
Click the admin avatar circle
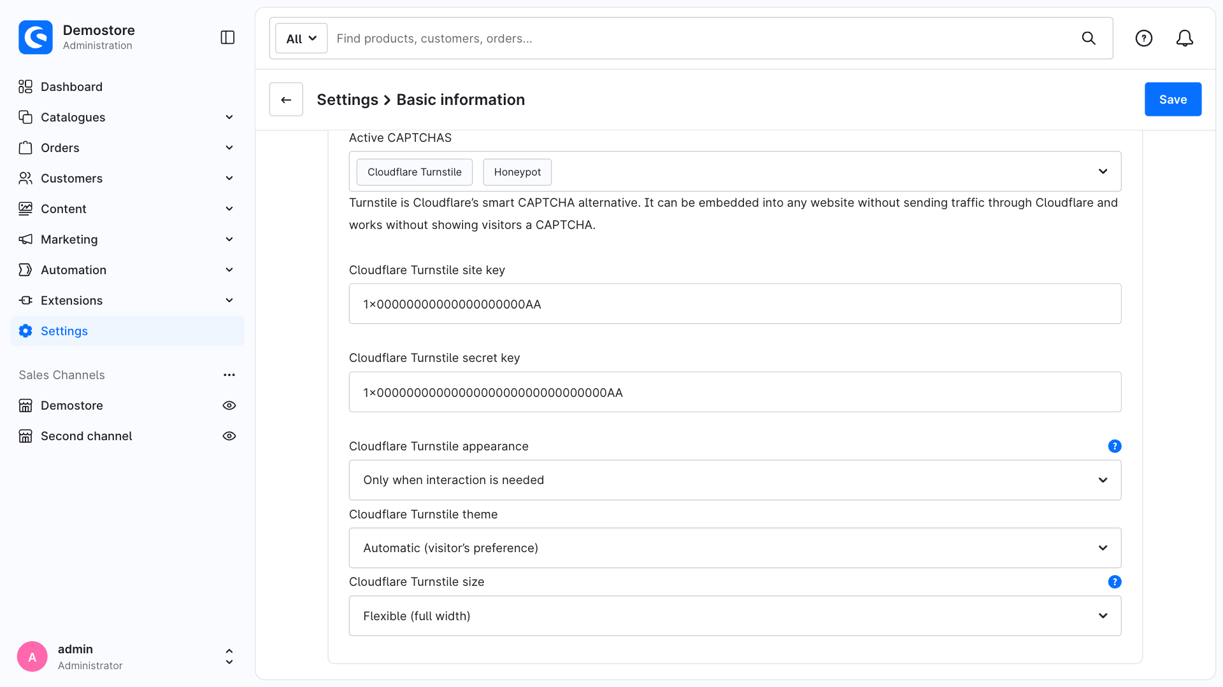click(32, 656)
